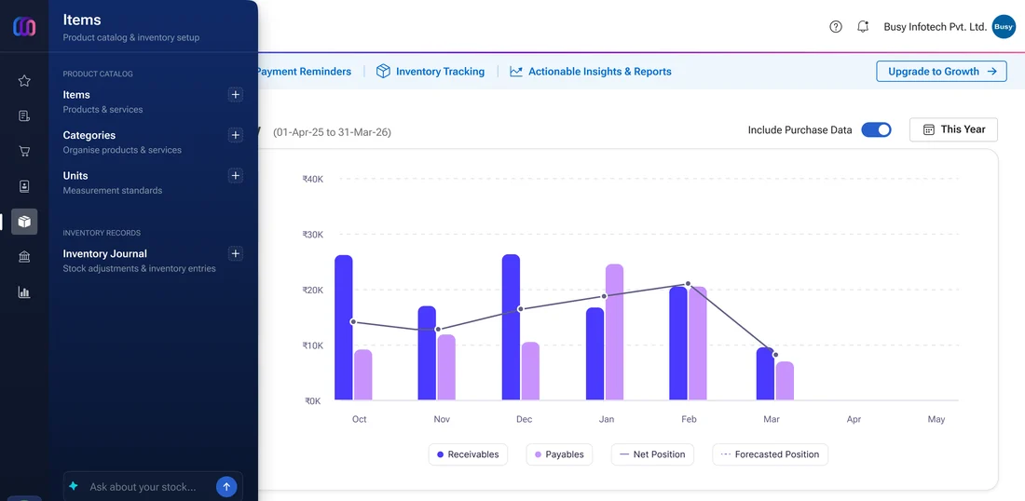Toggle Receivables series in chart legend
This screenshot has width=1025, height=501.
468,454
